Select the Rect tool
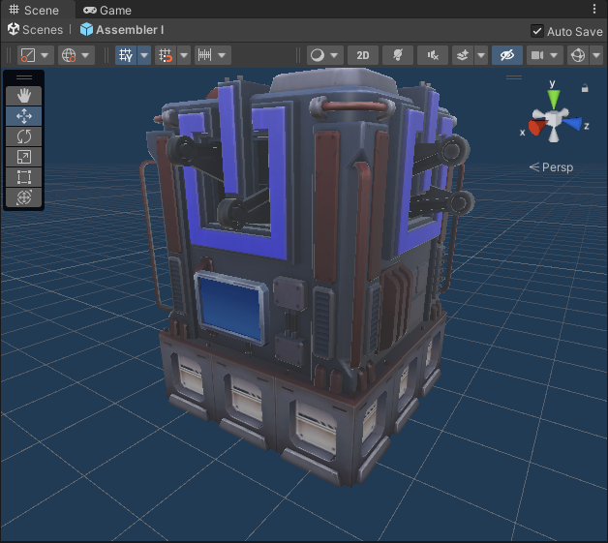Screen dimensions: 608x543 coord(25,176)
